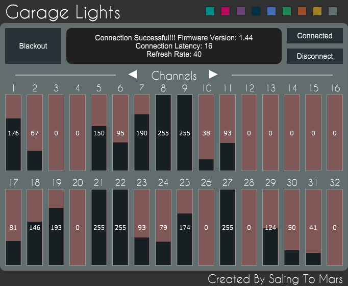
Task: Click the Disconnect button
Action: tap(315, 56)
